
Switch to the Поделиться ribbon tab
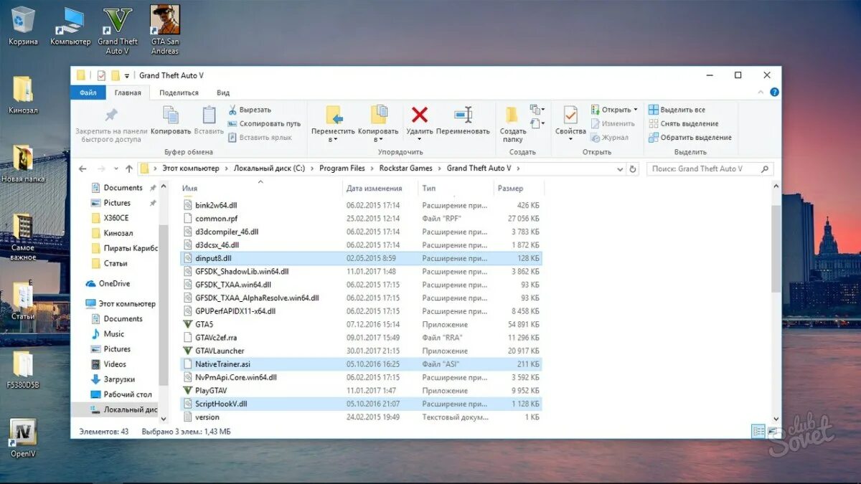(x=179, y=92)
